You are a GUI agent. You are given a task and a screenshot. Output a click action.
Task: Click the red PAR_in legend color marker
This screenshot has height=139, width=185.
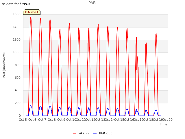pyautogui.click(x=75, y=134)
